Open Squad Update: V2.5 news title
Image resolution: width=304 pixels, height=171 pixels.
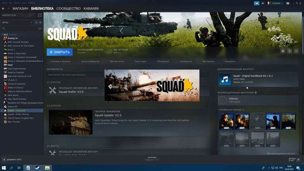(x=108, y=115)
